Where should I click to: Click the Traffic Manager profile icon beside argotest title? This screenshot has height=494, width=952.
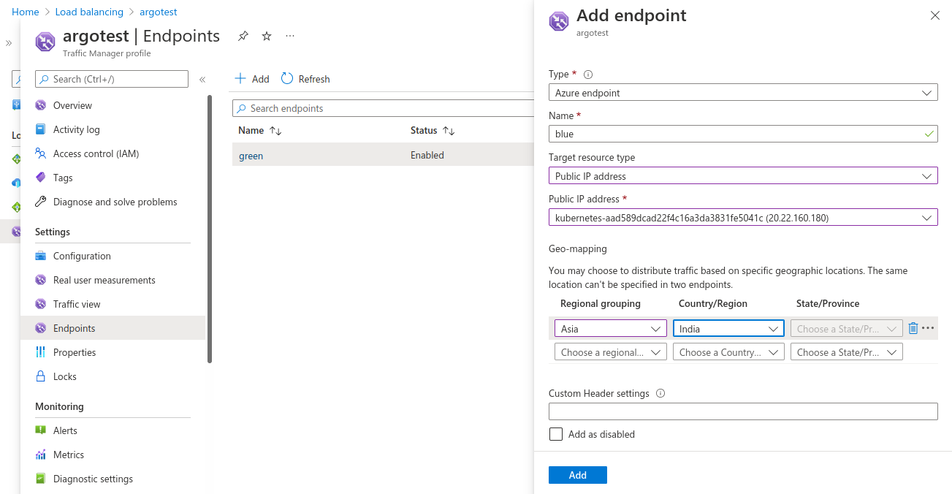click(45, 42)
